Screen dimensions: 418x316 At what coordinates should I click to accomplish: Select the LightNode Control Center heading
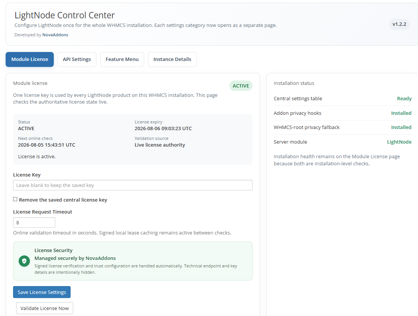coord(65,15)
